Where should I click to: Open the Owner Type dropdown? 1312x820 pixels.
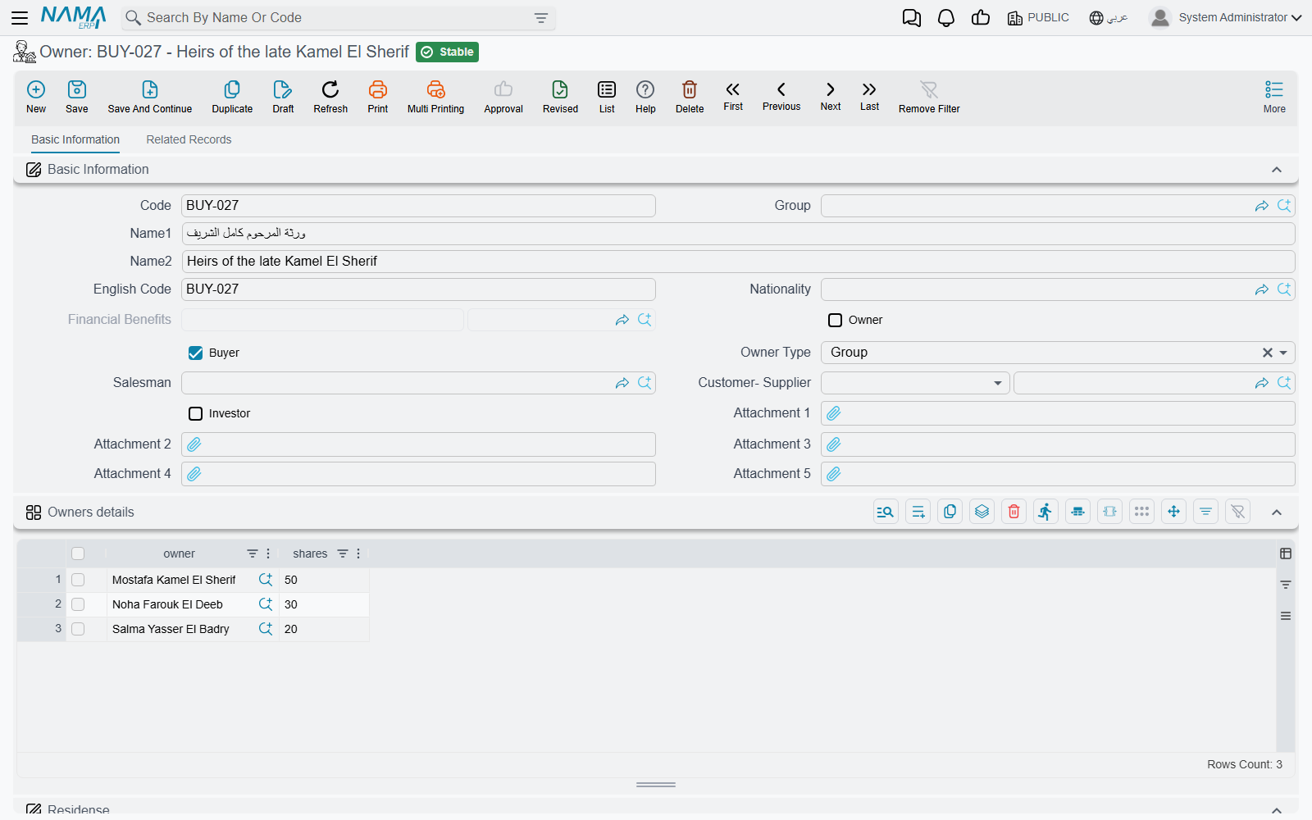click(x=1283, y=353)
